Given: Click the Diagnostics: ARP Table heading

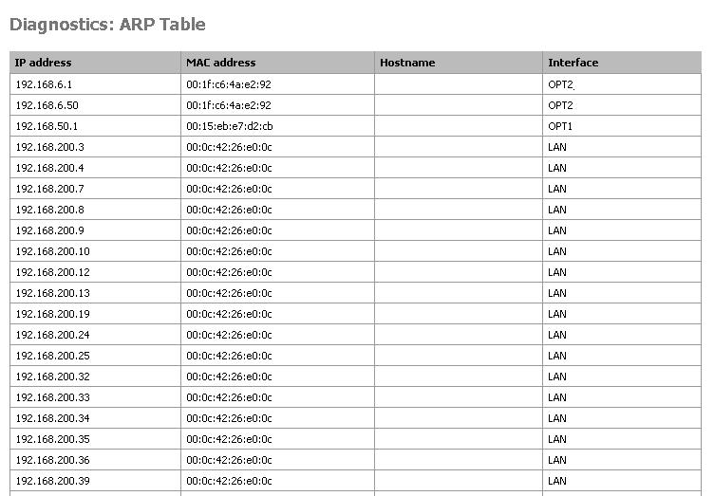Looking at the screenshot, I should [x=107, y=25].
